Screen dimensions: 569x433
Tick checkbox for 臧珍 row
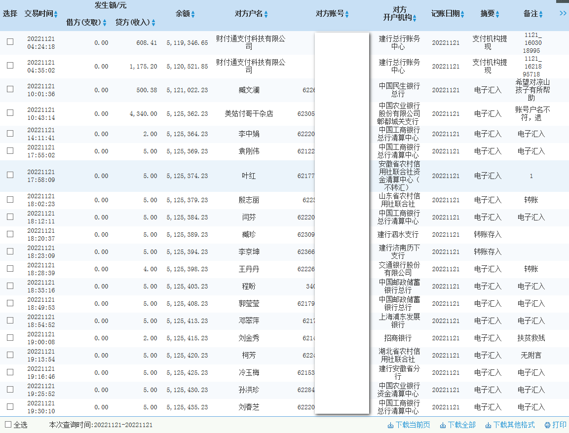(x=10, y=234)
